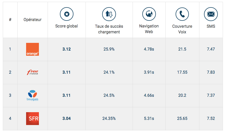This screenshot has width=226, height=134.
Task: Click the star Score global icon
Action: point(67,14)
